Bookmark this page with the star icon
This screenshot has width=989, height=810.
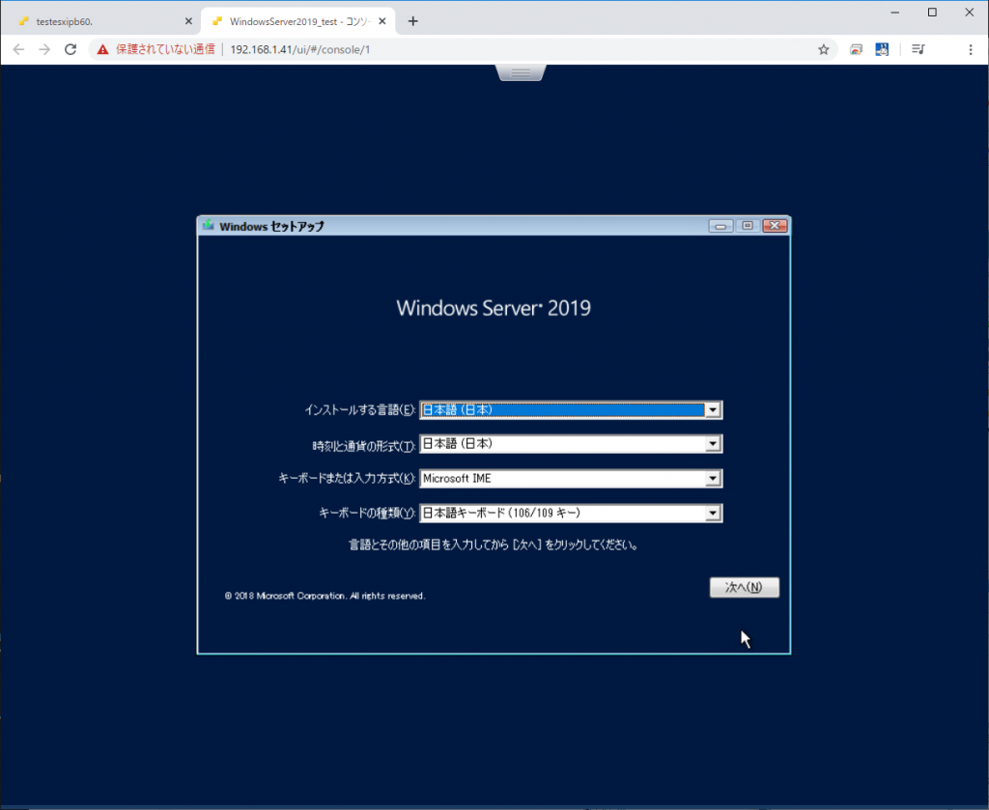[x=823, y=49]
